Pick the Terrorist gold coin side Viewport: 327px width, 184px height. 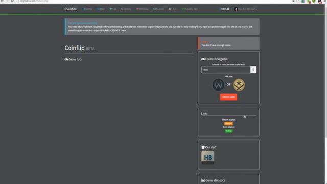pyautogui.click(x=239, y=85)
